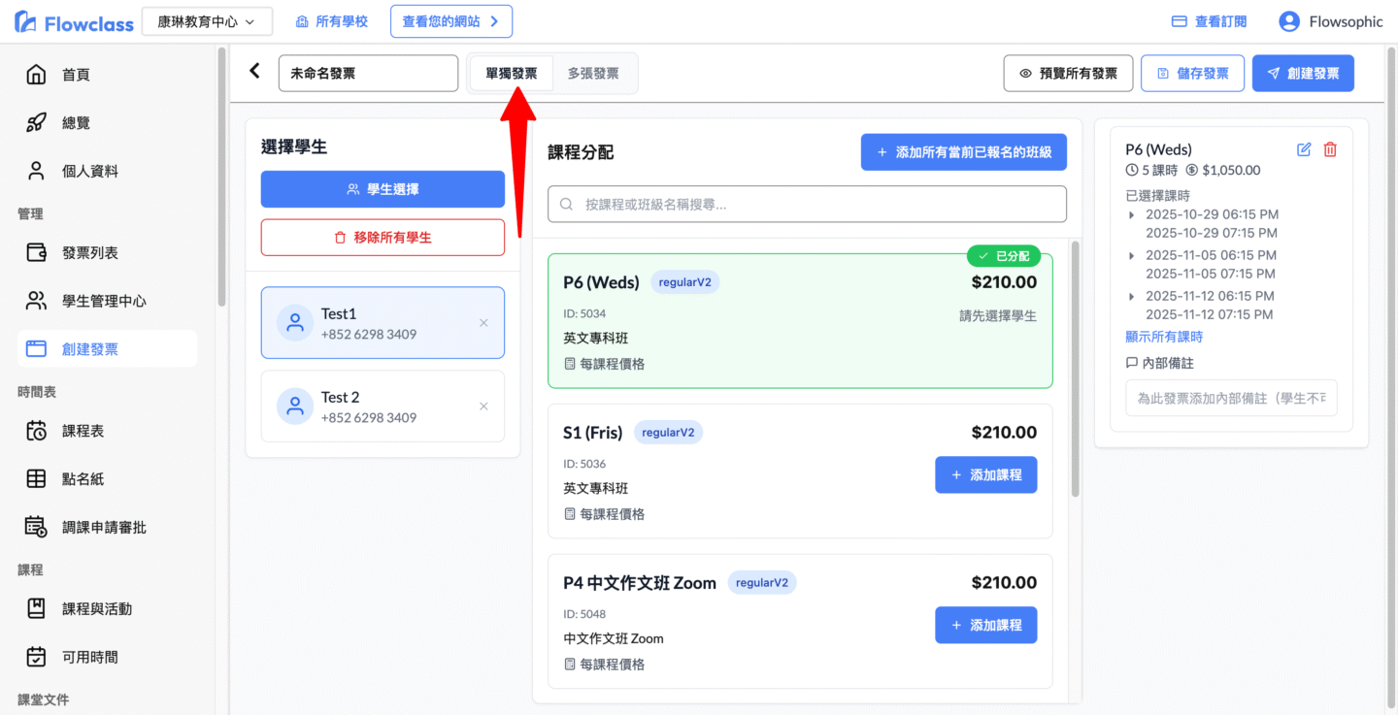Viewport: 1398px width, 715px height.
Task: Click the 創建發票 button at top right
Action: (x=1303, y=74)
